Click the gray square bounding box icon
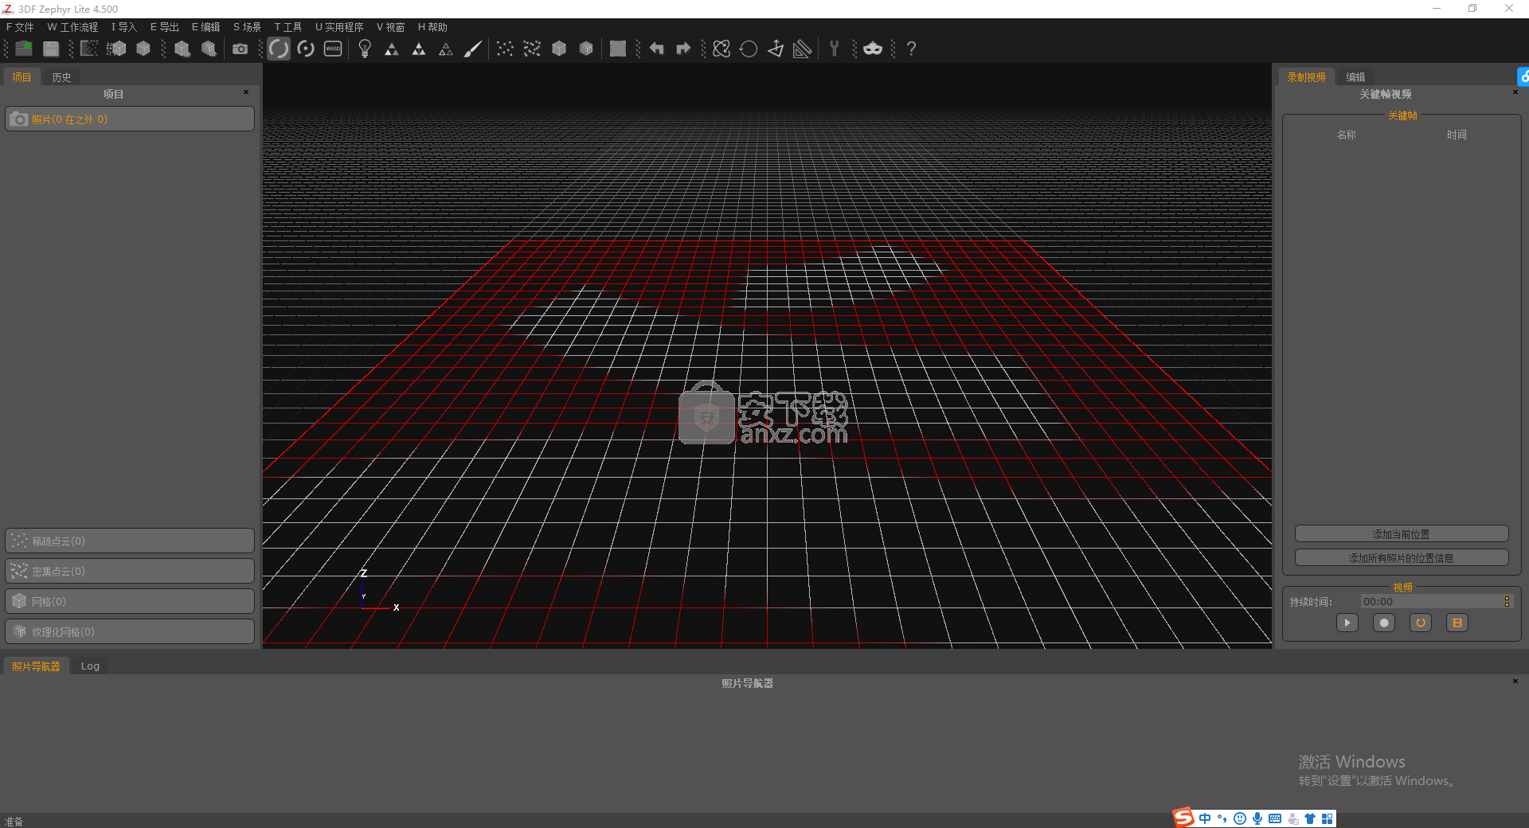The image size is (1529, 828). point(618,49)
